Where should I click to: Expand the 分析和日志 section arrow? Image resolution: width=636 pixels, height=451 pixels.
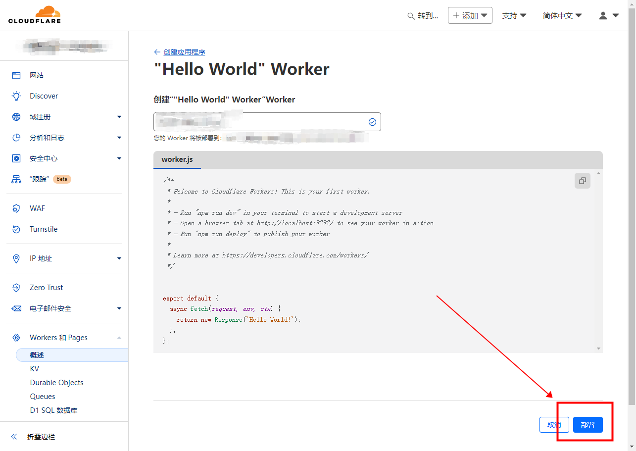(119, 138)
